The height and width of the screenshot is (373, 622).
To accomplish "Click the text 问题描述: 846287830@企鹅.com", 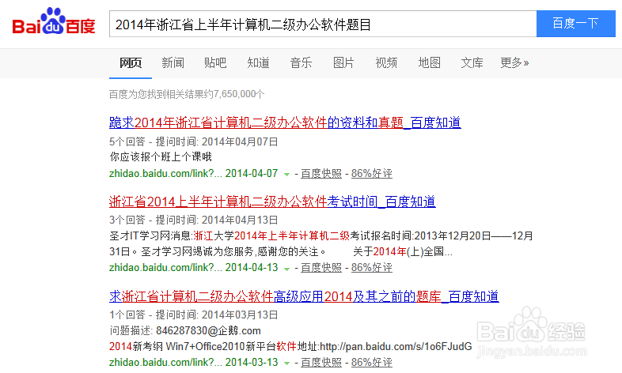I will tap(185, 330).
